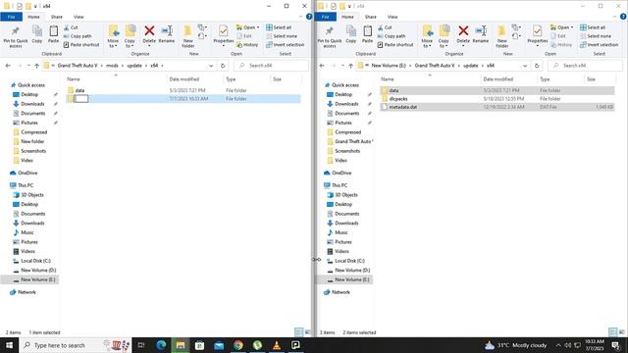Open Share tab in left window
The image size is (628, 353).
tap(57, 17)
